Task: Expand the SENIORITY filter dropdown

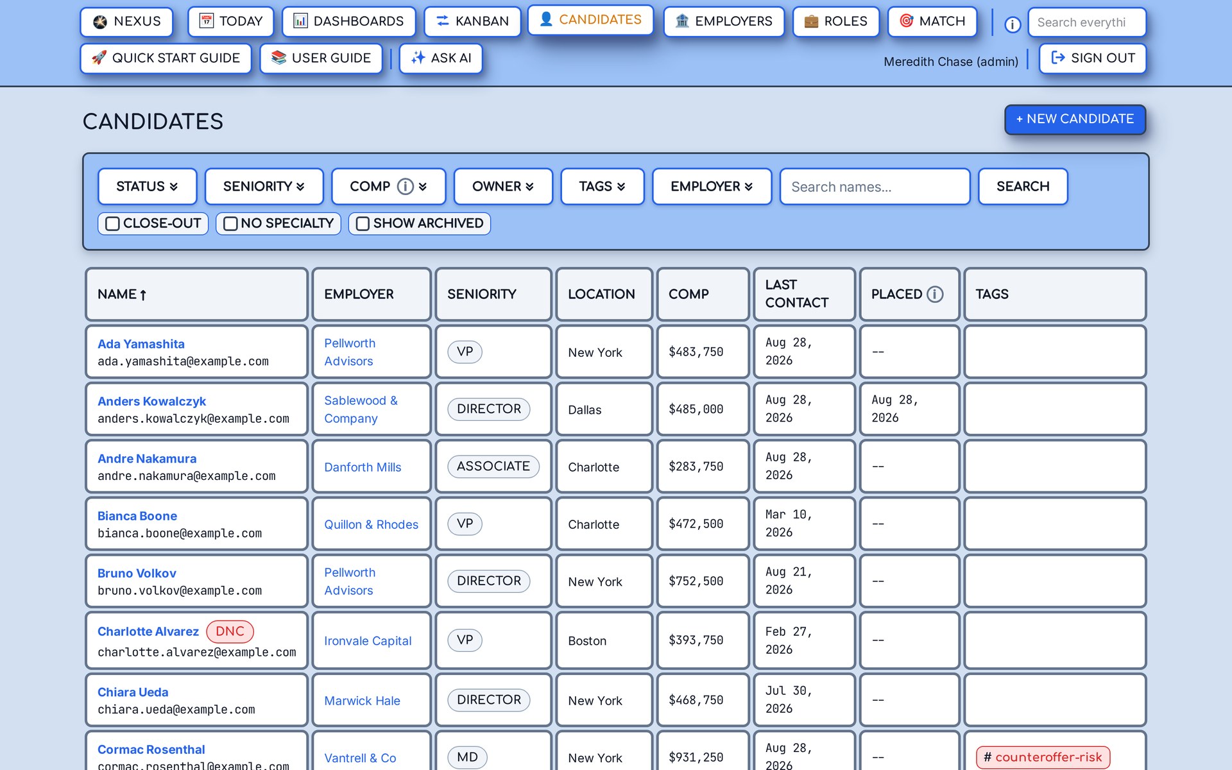Action: (264, 187)
